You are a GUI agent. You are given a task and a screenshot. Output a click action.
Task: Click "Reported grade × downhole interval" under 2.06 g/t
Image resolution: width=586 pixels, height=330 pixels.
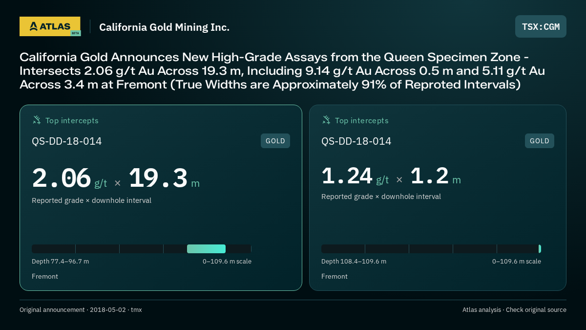coord(91,200)
